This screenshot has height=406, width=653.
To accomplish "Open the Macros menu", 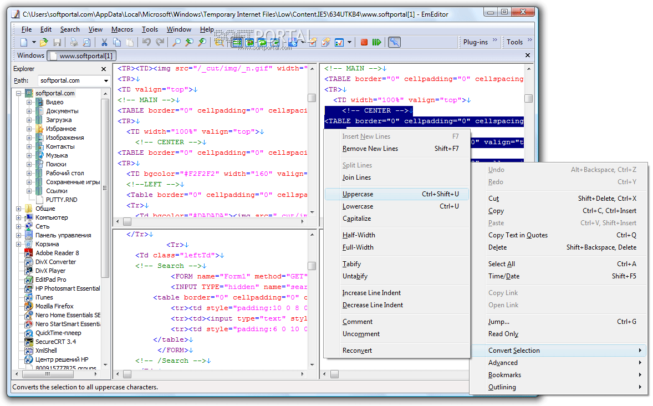I will coord(122,29).
